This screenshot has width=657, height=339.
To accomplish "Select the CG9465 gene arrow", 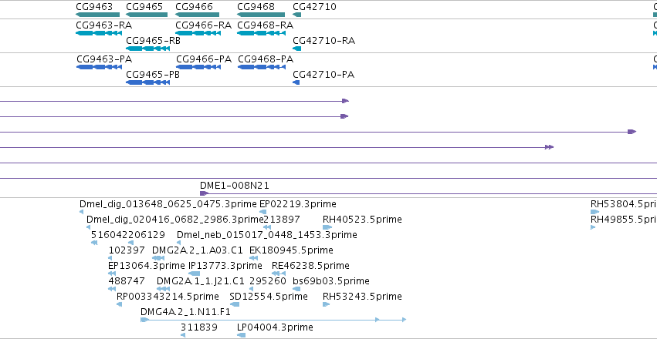I will [x=146, y=15].
